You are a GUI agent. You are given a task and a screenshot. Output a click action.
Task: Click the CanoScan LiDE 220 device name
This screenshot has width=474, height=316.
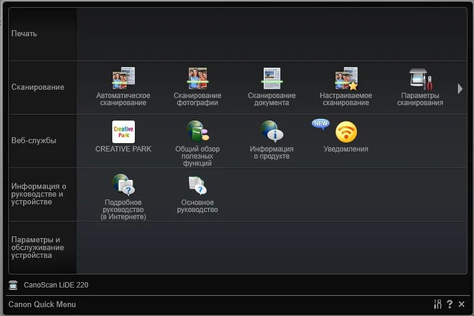point(56,285)
